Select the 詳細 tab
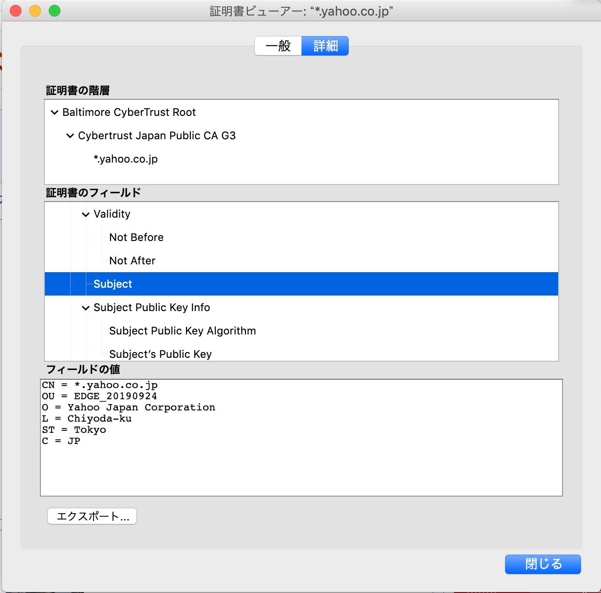Viewport: 601px width, 593px height. pyautogui.click(x=325, y=46)
